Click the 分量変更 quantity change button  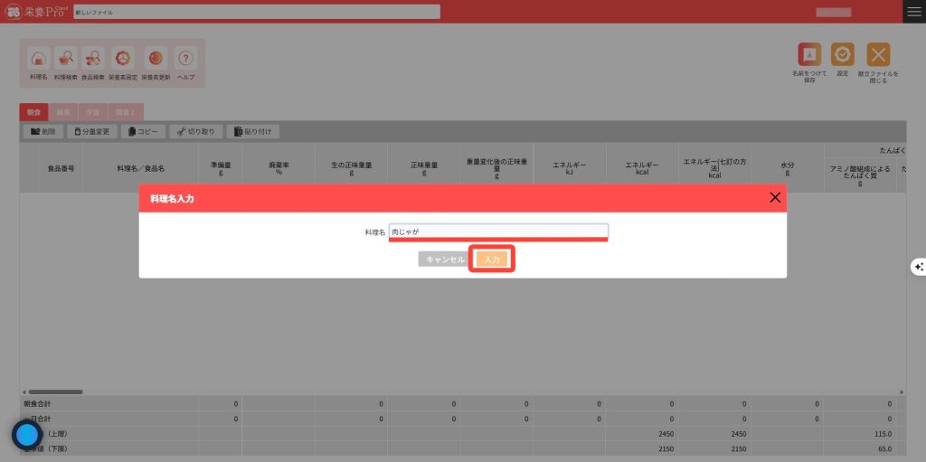click(92, 132)
